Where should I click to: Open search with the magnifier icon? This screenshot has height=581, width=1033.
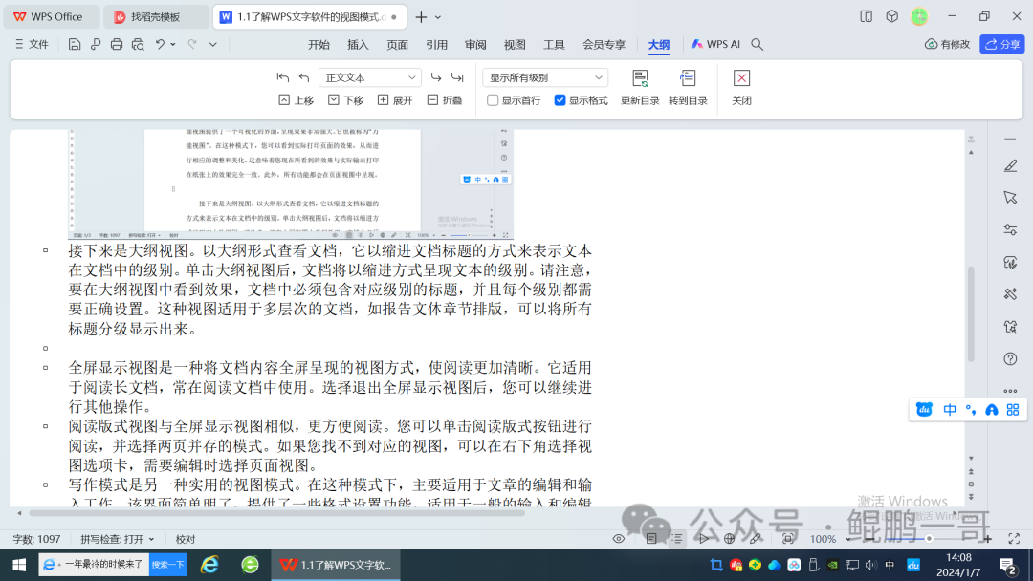click(758, 44)
